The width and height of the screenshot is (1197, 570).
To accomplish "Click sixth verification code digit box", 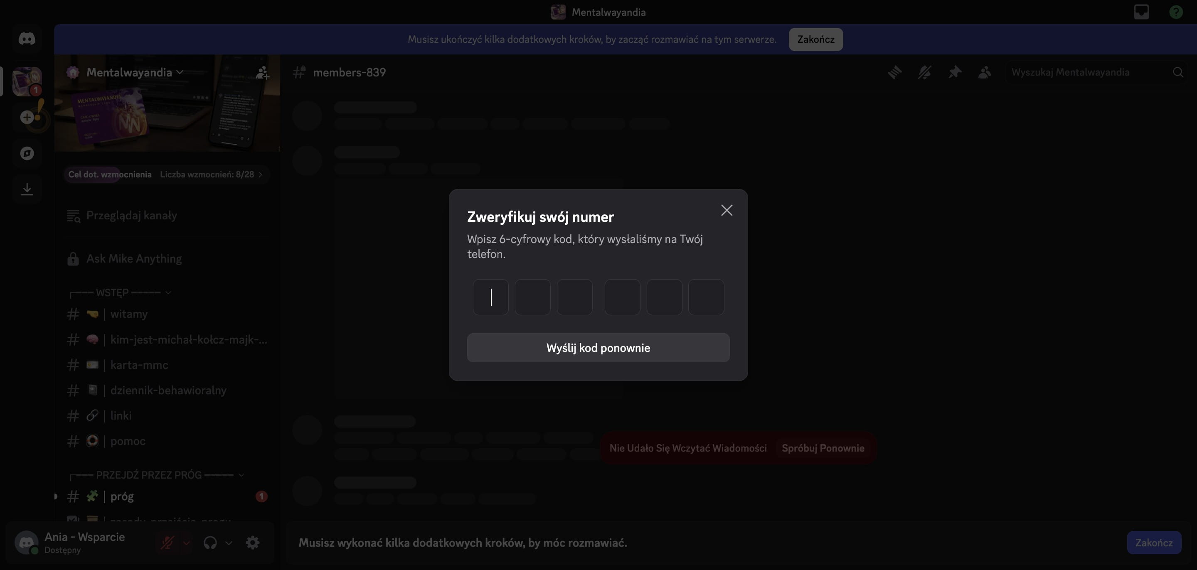I will pos(706,297).
